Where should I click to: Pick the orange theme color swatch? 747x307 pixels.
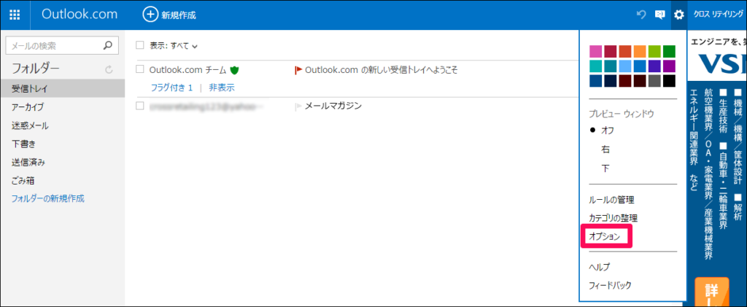[x=640, y=51]
